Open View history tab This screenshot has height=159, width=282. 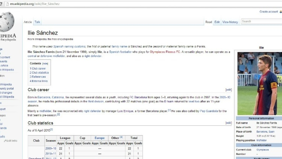click(x=230, y=22)
